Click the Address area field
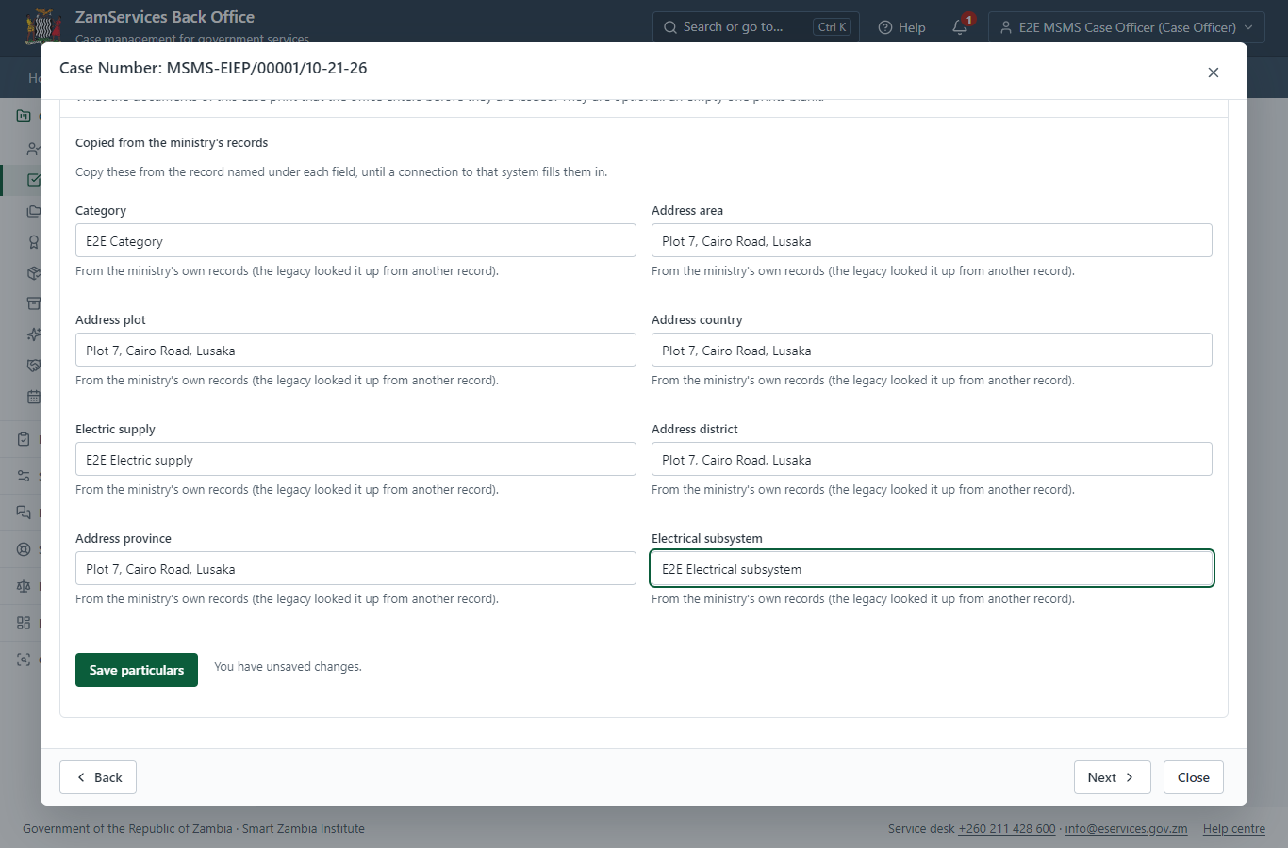Screen dimensions: 1288x848 [932, 240]
